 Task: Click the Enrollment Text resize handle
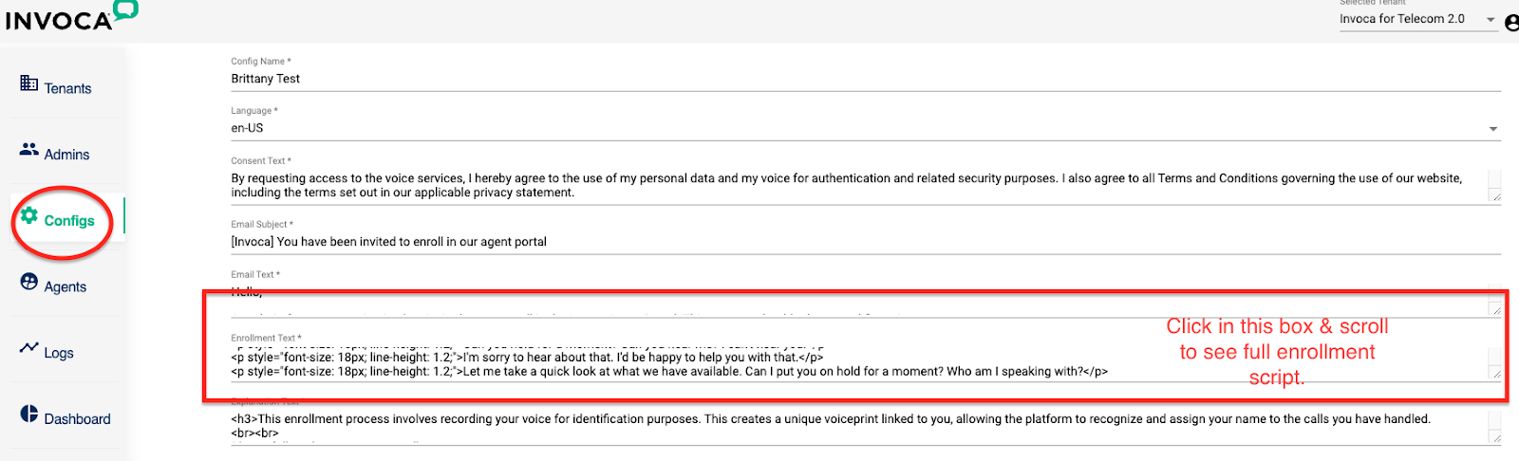tap(1496, 374)
